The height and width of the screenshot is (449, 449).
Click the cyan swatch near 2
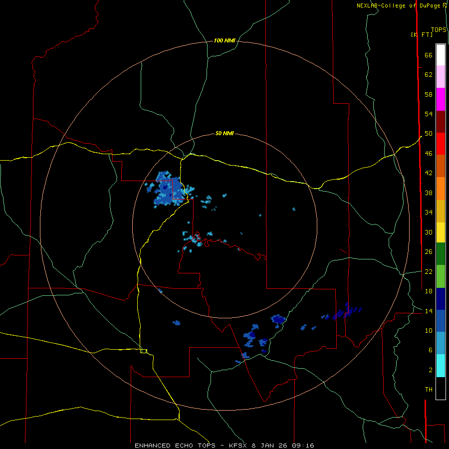[441, 366]
